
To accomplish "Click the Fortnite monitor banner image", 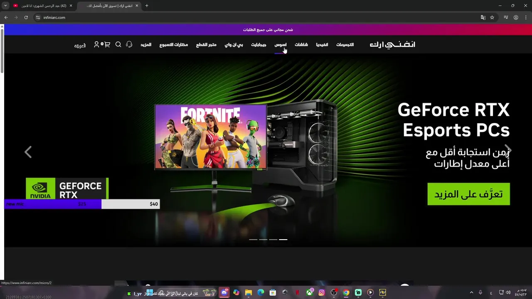I will 211,137.
